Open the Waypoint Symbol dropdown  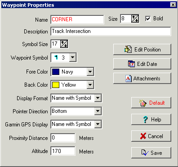[73, 57]
